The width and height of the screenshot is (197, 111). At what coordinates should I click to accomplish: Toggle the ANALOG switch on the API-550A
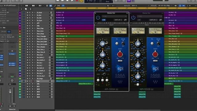123,43
